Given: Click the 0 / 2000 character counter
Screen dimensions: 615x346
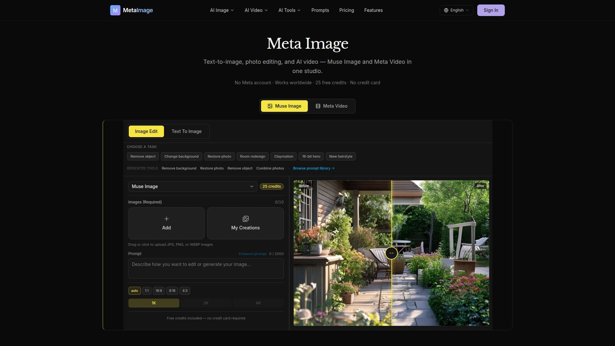Looking at the screenshot, I should coord(276,254).
